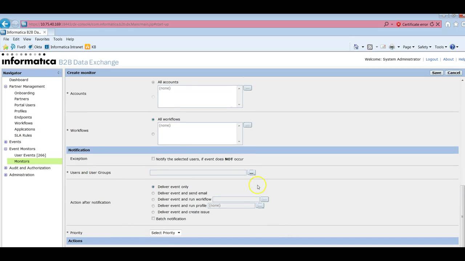465x261 pixels.
Task: Open the File menu
Action: tap(6, 39)
